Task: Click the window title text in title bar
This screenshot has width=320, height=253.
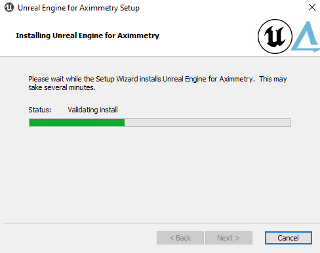Action: 79,8
